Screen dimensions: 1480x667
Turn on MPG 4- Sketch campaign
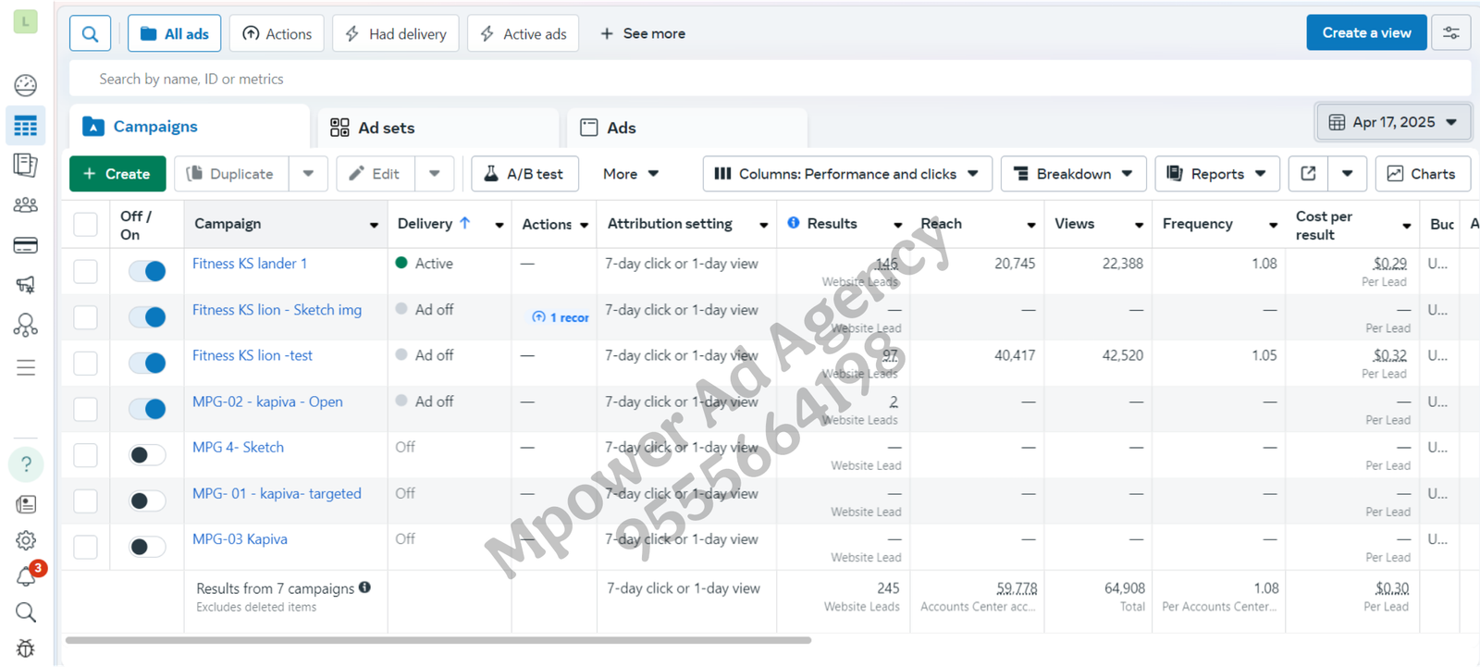147,454
